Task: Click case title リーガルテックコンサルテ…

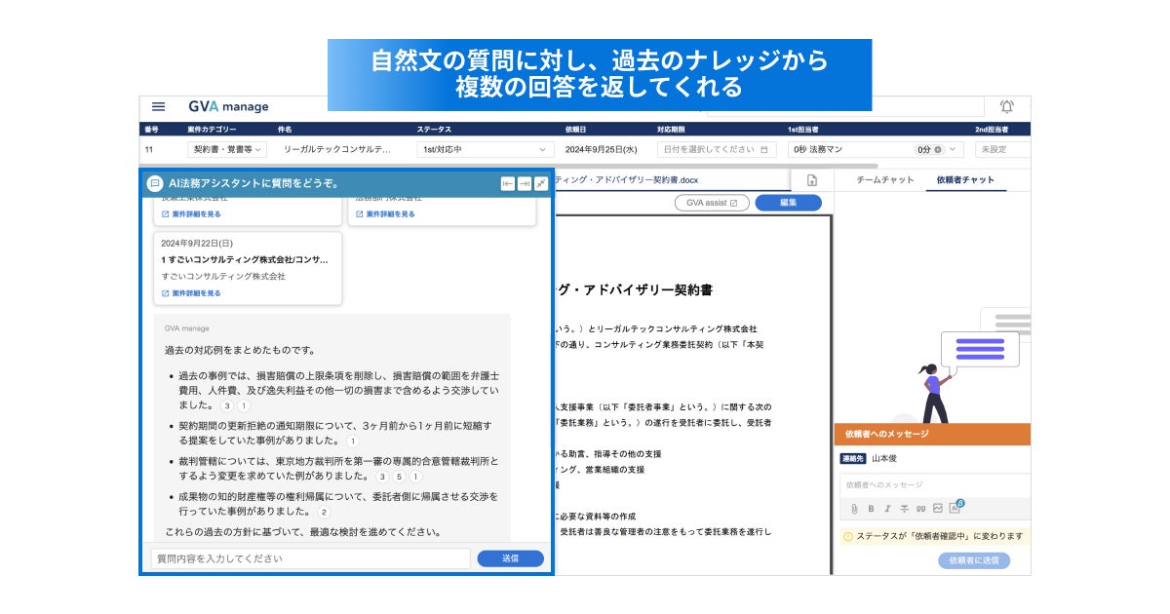Action: (x=337, y=149)
